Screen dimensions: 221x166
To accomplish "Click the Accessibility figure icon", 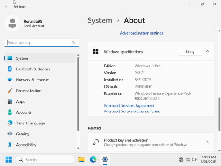I will click(x=10, y=145).
